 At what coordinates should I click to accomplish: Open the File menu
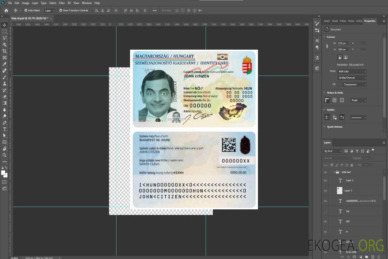[x=10, y=3]
